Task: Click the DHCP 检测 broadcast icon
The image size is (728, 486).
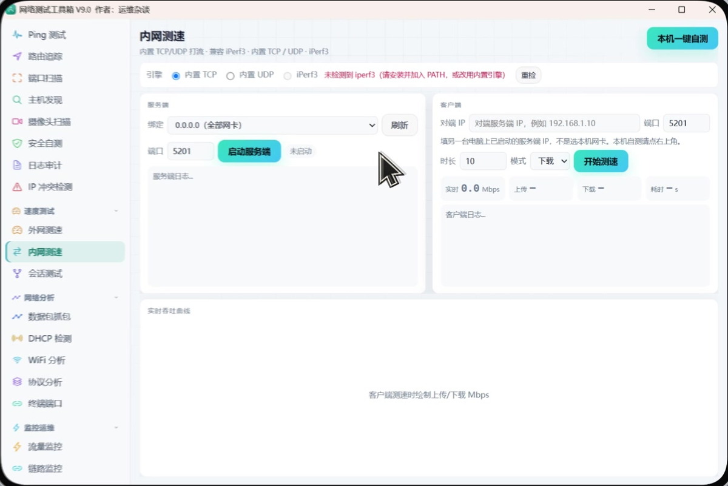Action: point(17,339)
